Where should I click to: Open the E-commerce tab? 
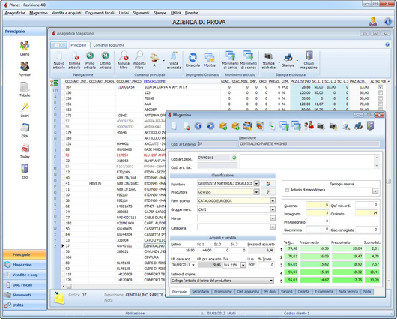(324, 292)
